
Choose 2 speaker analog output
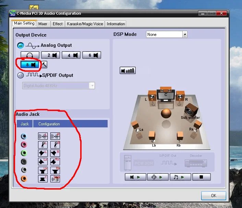(50, 55)
